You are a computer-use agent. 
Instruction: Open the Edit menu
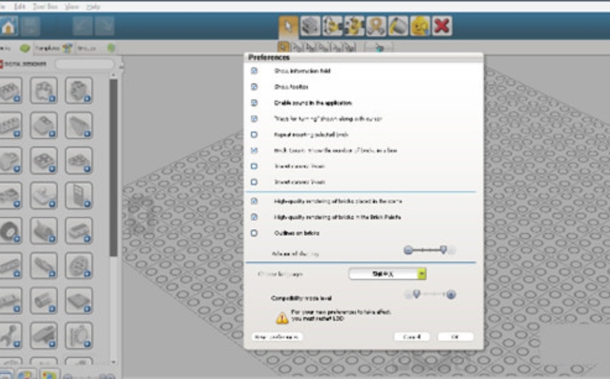click(20, 7)
